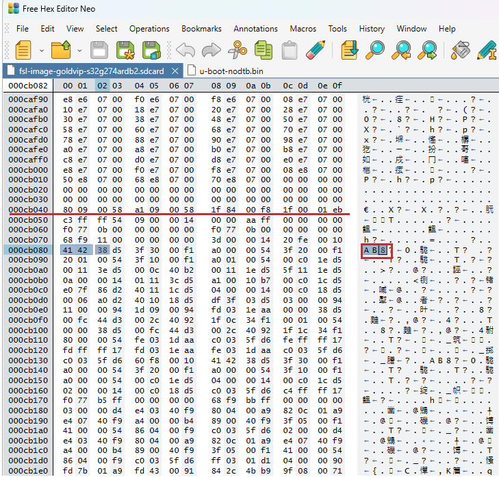This screenshot has width=499, height=477.
Task: Select byte 68 in row 000cb070
Action: 68,240
